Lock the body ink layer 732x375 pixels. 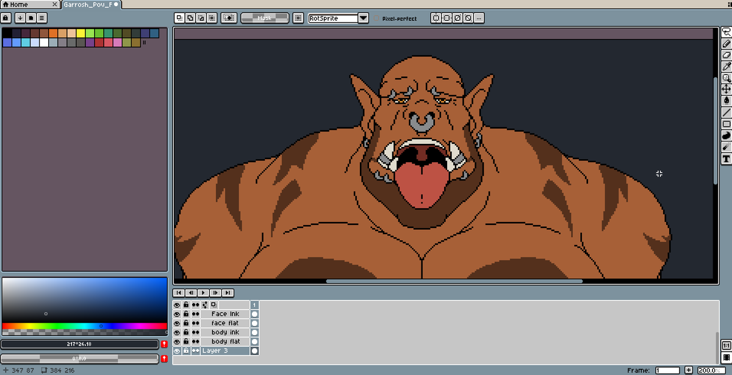pos(186,332)
